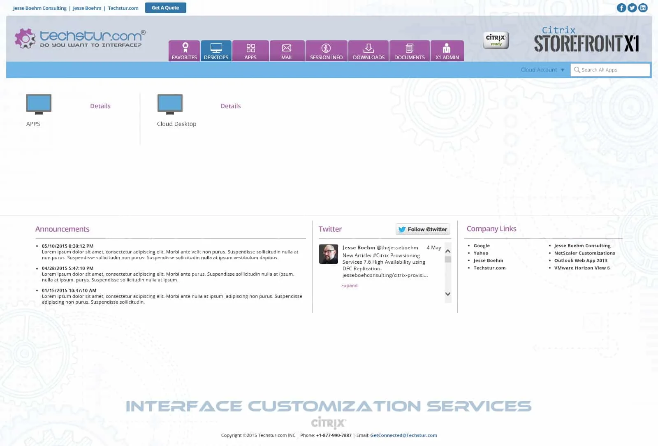658x446 pixels.
Task: Open the Outlook Web App 2013 link
Action: [x=581, y=260]
